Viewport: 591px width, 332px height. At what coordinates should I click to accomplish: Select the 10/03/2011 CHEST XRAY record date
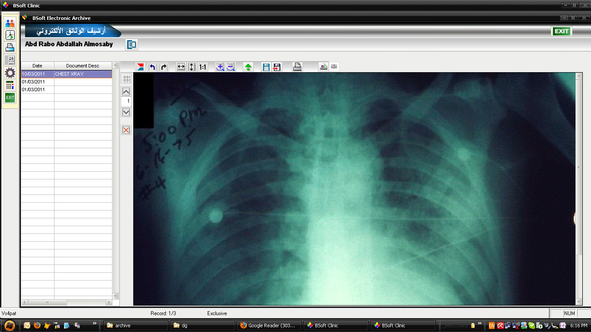coord(38,74)
